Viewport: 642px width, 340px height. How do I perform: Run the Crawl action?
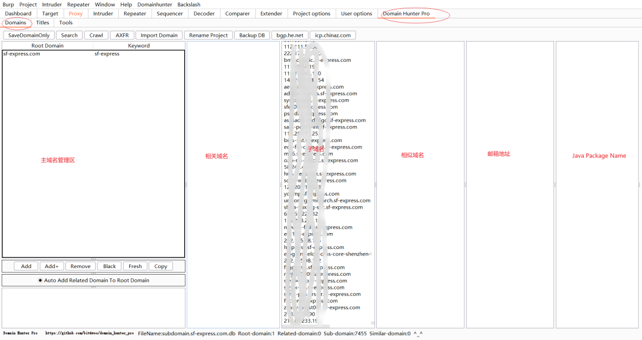tap(96, 35)
